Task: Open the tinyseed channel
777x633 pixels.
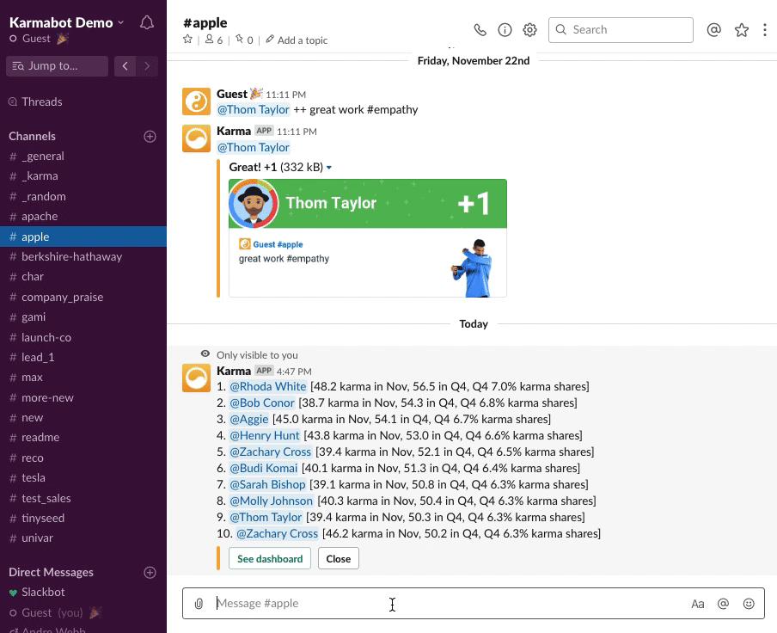Action: coord(83,518)
